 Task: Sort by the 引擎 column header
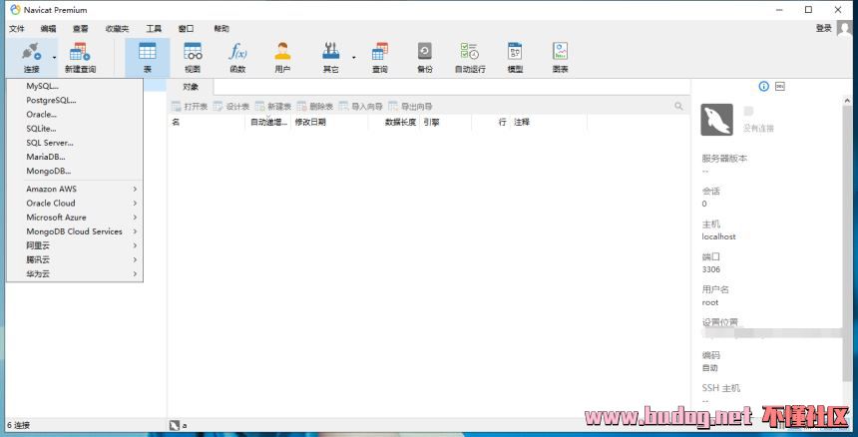[445, 123]
